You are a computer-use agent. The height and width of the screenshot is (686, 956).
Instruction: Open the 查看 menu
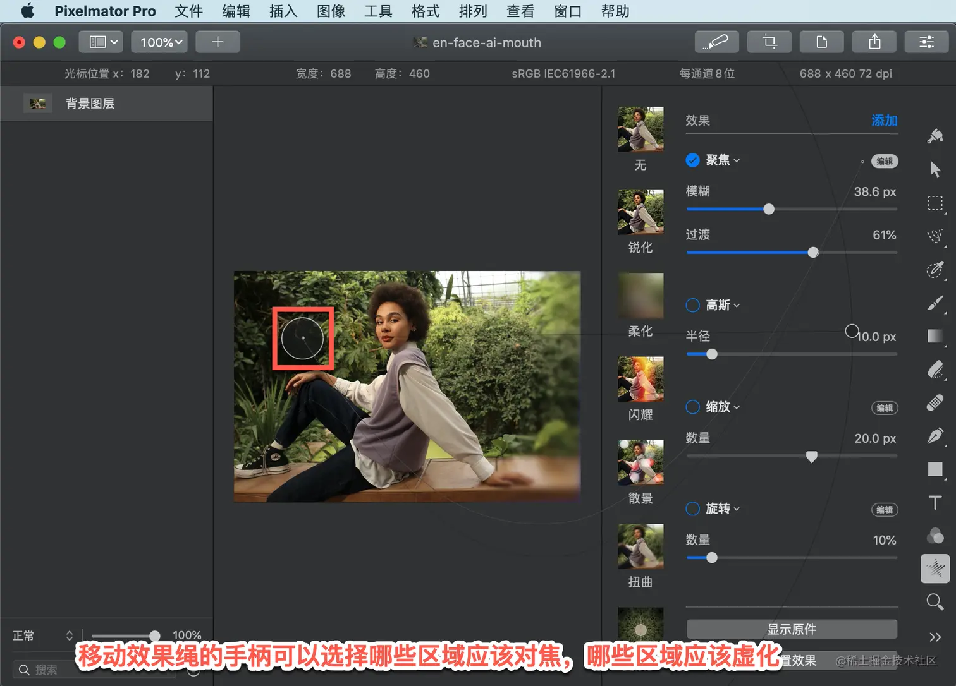tap(520, 11)
